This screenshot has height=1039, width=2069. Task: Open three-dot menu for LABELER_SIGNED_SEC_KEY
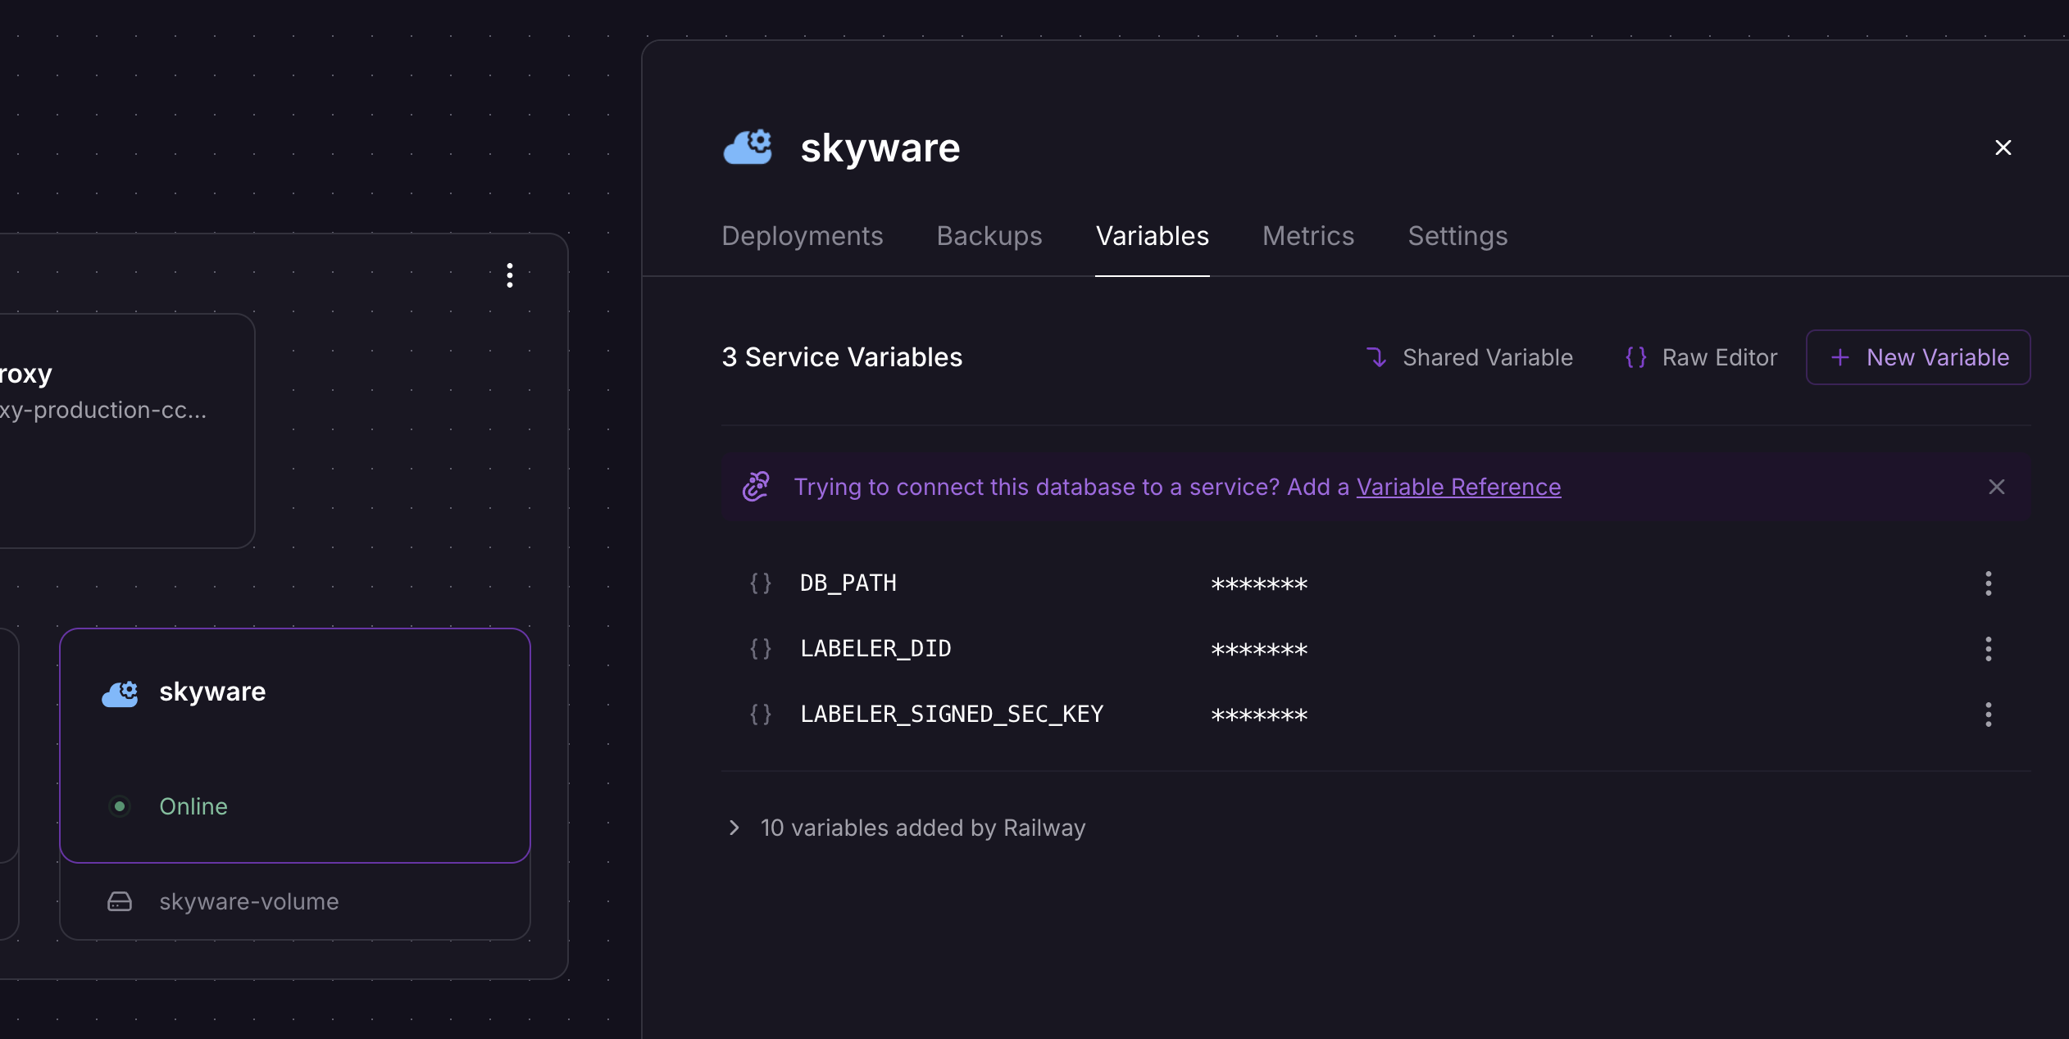point(1988,715)
